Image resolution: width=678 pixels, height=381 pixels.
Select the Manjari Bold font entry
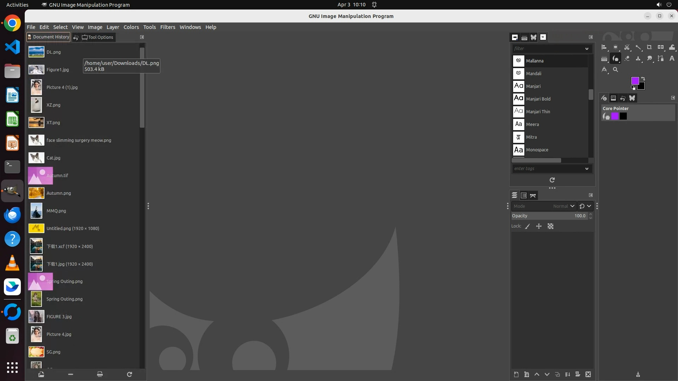[538, 99]
